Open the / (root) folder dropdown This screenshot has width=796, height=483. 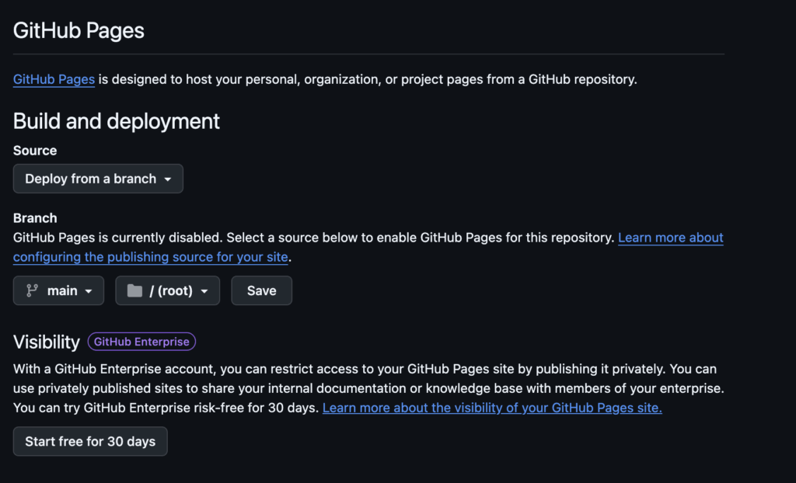point(167,290)
